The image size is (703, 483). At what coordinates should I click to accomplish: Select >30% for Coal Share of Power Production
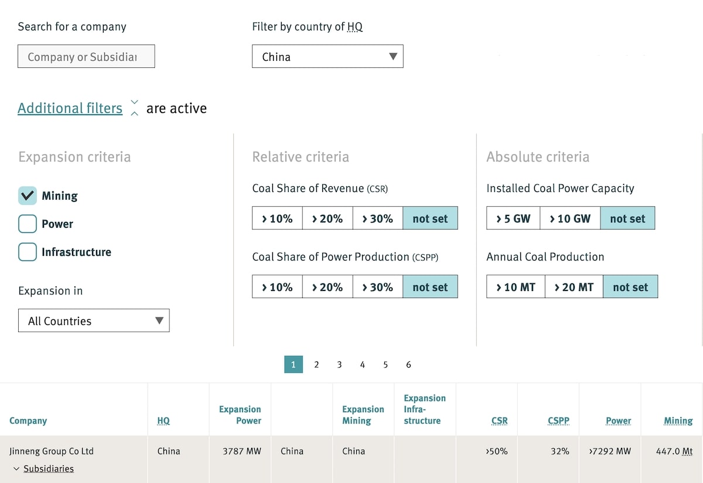tap(377, 287)
